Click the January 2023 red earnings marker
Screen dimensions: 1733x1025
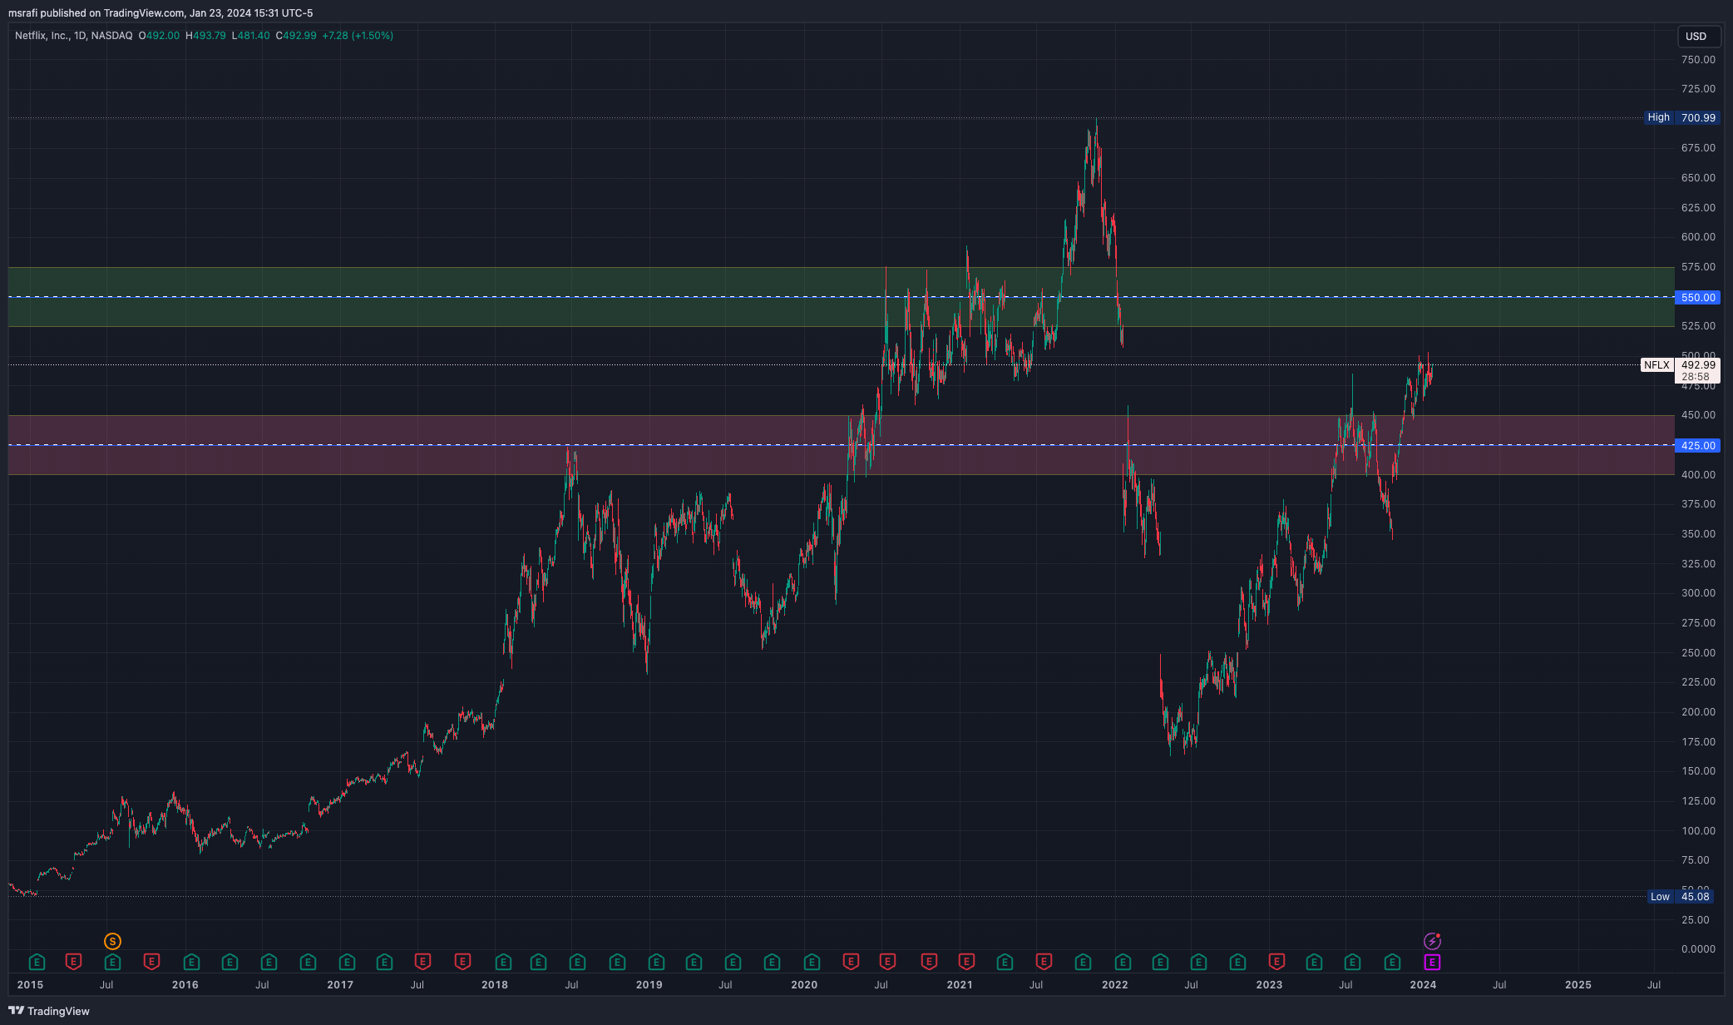pos(1276,963)
